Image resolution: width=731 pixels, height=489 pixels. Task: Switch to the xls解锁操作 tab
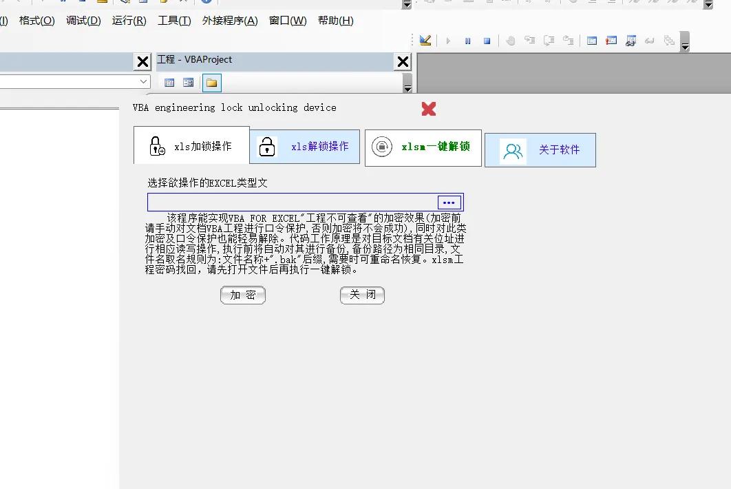304,147
